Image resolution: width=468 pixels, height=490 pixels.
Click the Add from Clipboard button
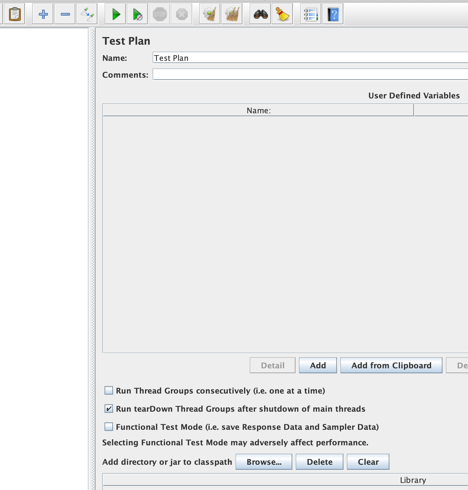pos(391,365)
